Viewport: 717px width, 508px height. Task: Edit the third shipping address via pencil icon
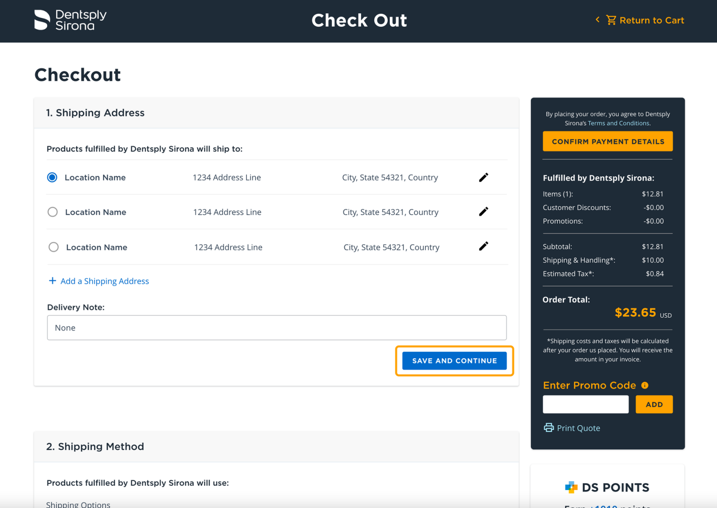click(483, 246)
